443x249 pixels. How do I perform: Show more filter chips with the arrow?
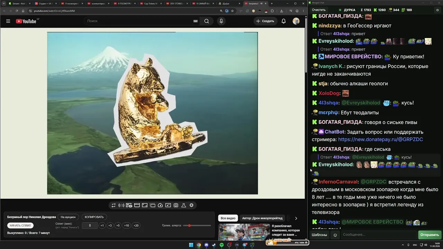[296, 218]
